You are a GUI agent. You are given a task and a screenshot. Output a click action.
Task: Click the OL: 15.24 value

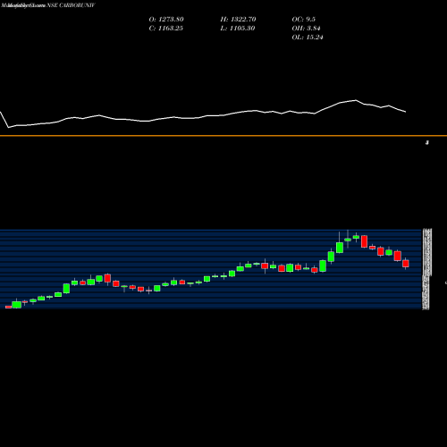(308, 38)
